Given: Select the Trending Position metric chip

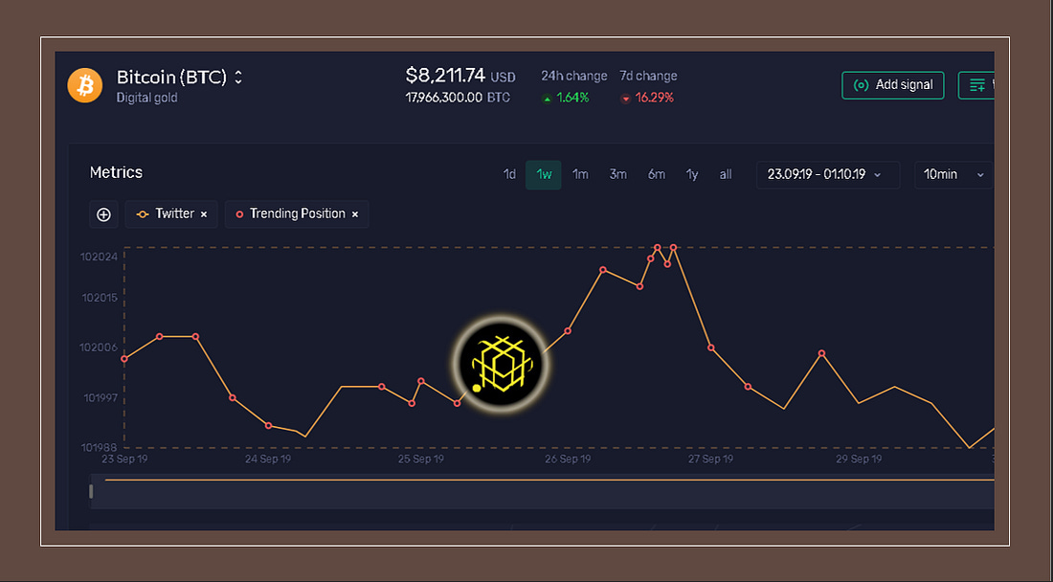Looking at the screenshot, I should tap(297, 214).
